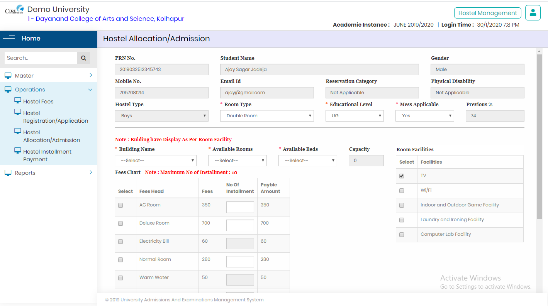Uncheck the TV facility checkbox
The height and width of the screenshot is (306, 548).
401,176
